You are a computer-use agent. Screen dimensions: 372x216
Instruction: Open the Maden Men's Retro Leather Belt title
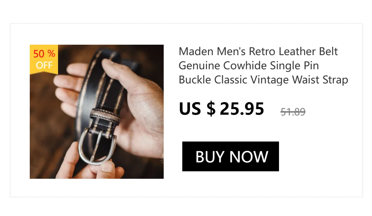263,66
